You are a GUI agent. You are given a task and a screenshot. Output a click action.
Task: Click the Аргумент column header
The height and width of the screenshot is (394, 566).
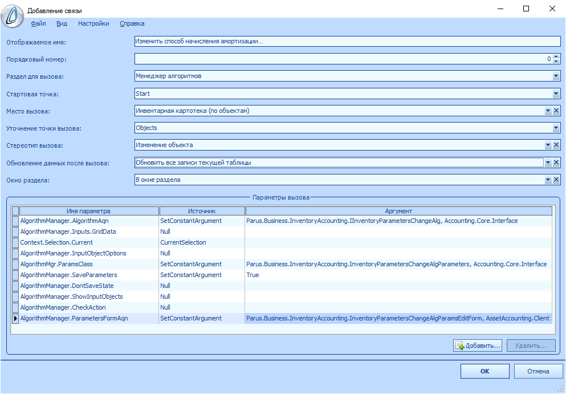pyautogui.click(x=398, y=211)
